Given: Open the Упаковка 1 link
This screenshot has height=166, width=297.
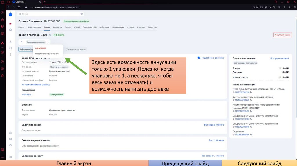Looking at the screenshot, I should coord(27,95).
